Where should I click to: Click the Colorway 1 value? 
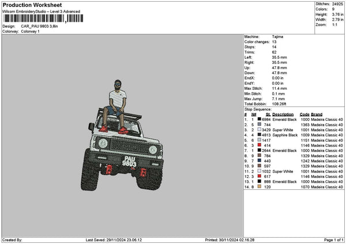pos(30,32)
